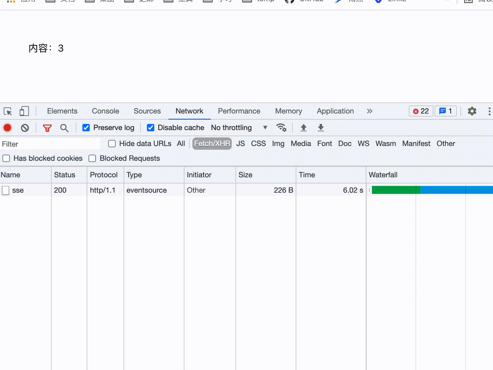493x370 pixels.
Task: Open the Application tab
Action: coord(335,111)
